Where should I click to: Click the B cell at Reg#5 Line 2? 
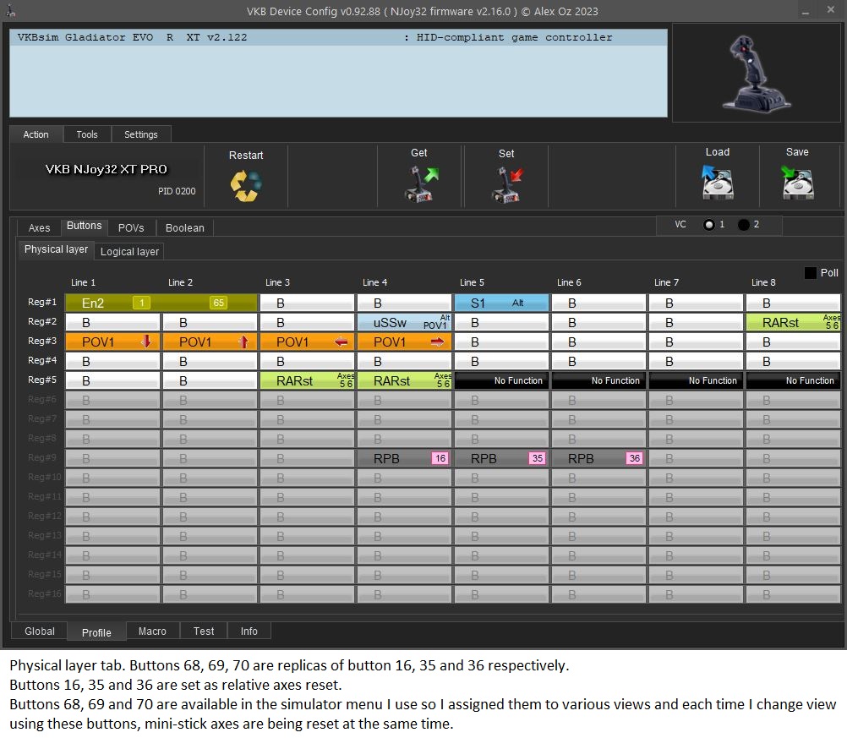[210, 381]
